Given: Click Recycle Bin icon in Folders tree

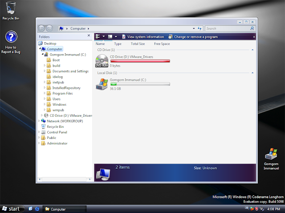Looking at the screenshot, I should point(43,126).
